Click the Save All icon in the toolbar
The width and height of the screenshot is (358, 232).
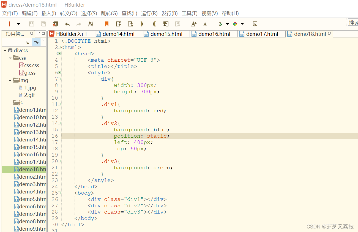(43, 24)
